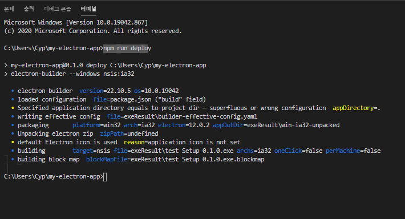Click 'electron-builder --windows nsis:ia32' line

(x=72, y=74)
